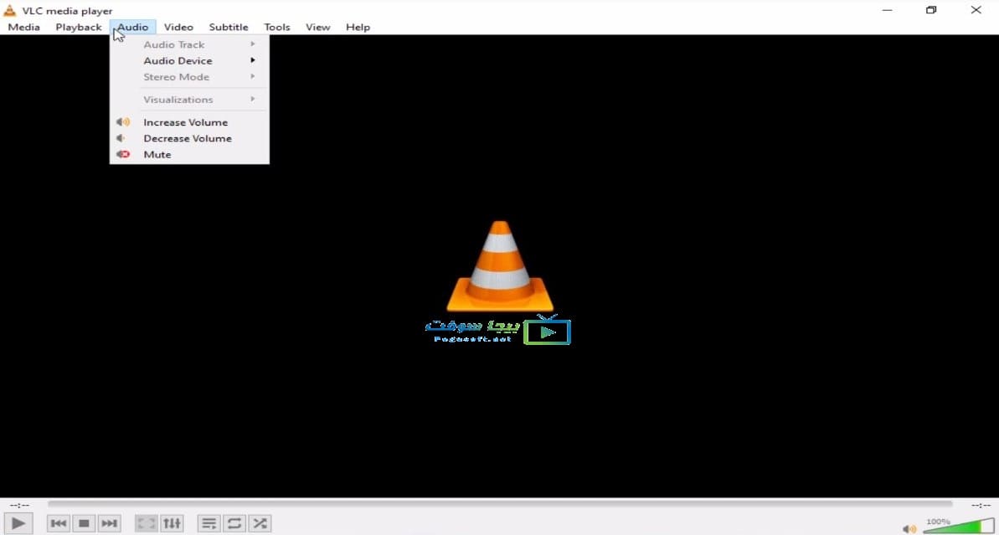Open the Media menu
999x535 pixels.
coord(24,27)
